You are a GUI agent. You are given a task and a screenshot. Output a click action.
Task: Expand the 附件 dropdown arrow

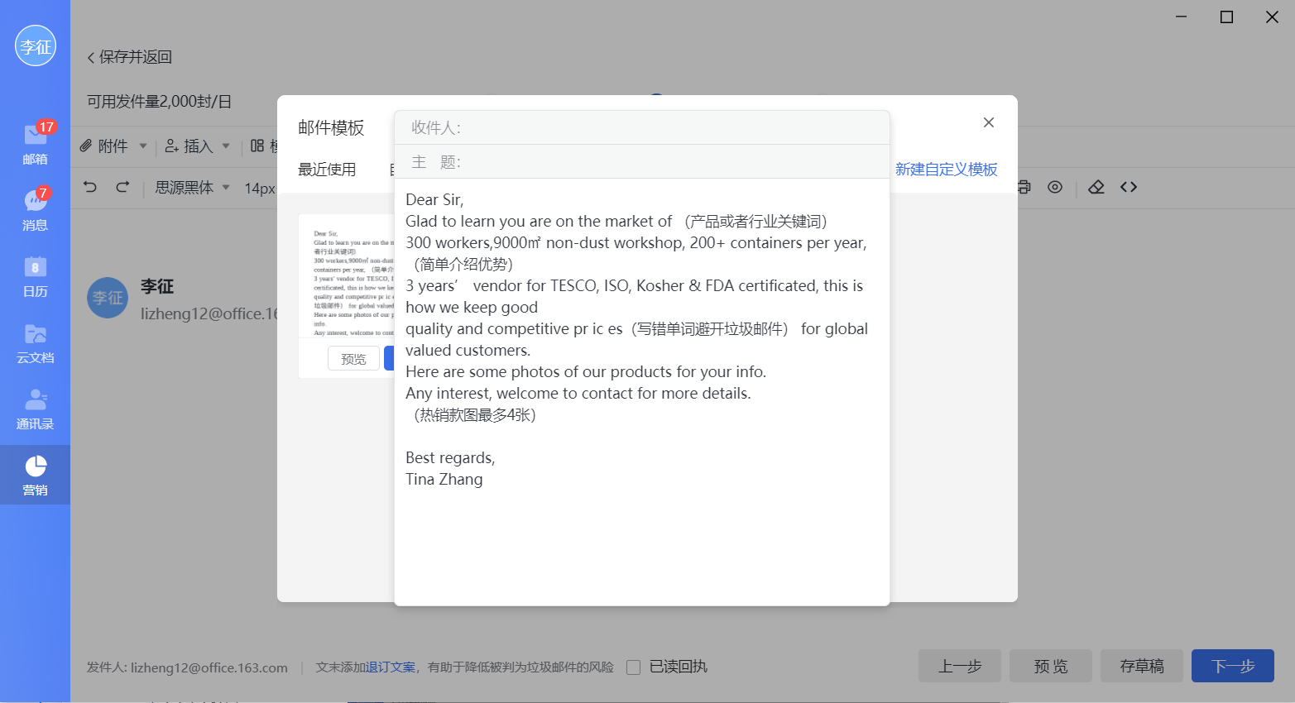pos(142,146)
